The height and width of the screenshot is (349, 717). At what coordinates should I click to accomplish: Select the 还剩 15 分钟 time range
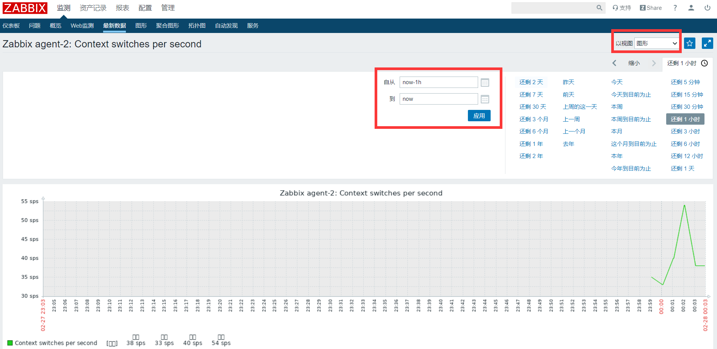click(x=687, y=95)
